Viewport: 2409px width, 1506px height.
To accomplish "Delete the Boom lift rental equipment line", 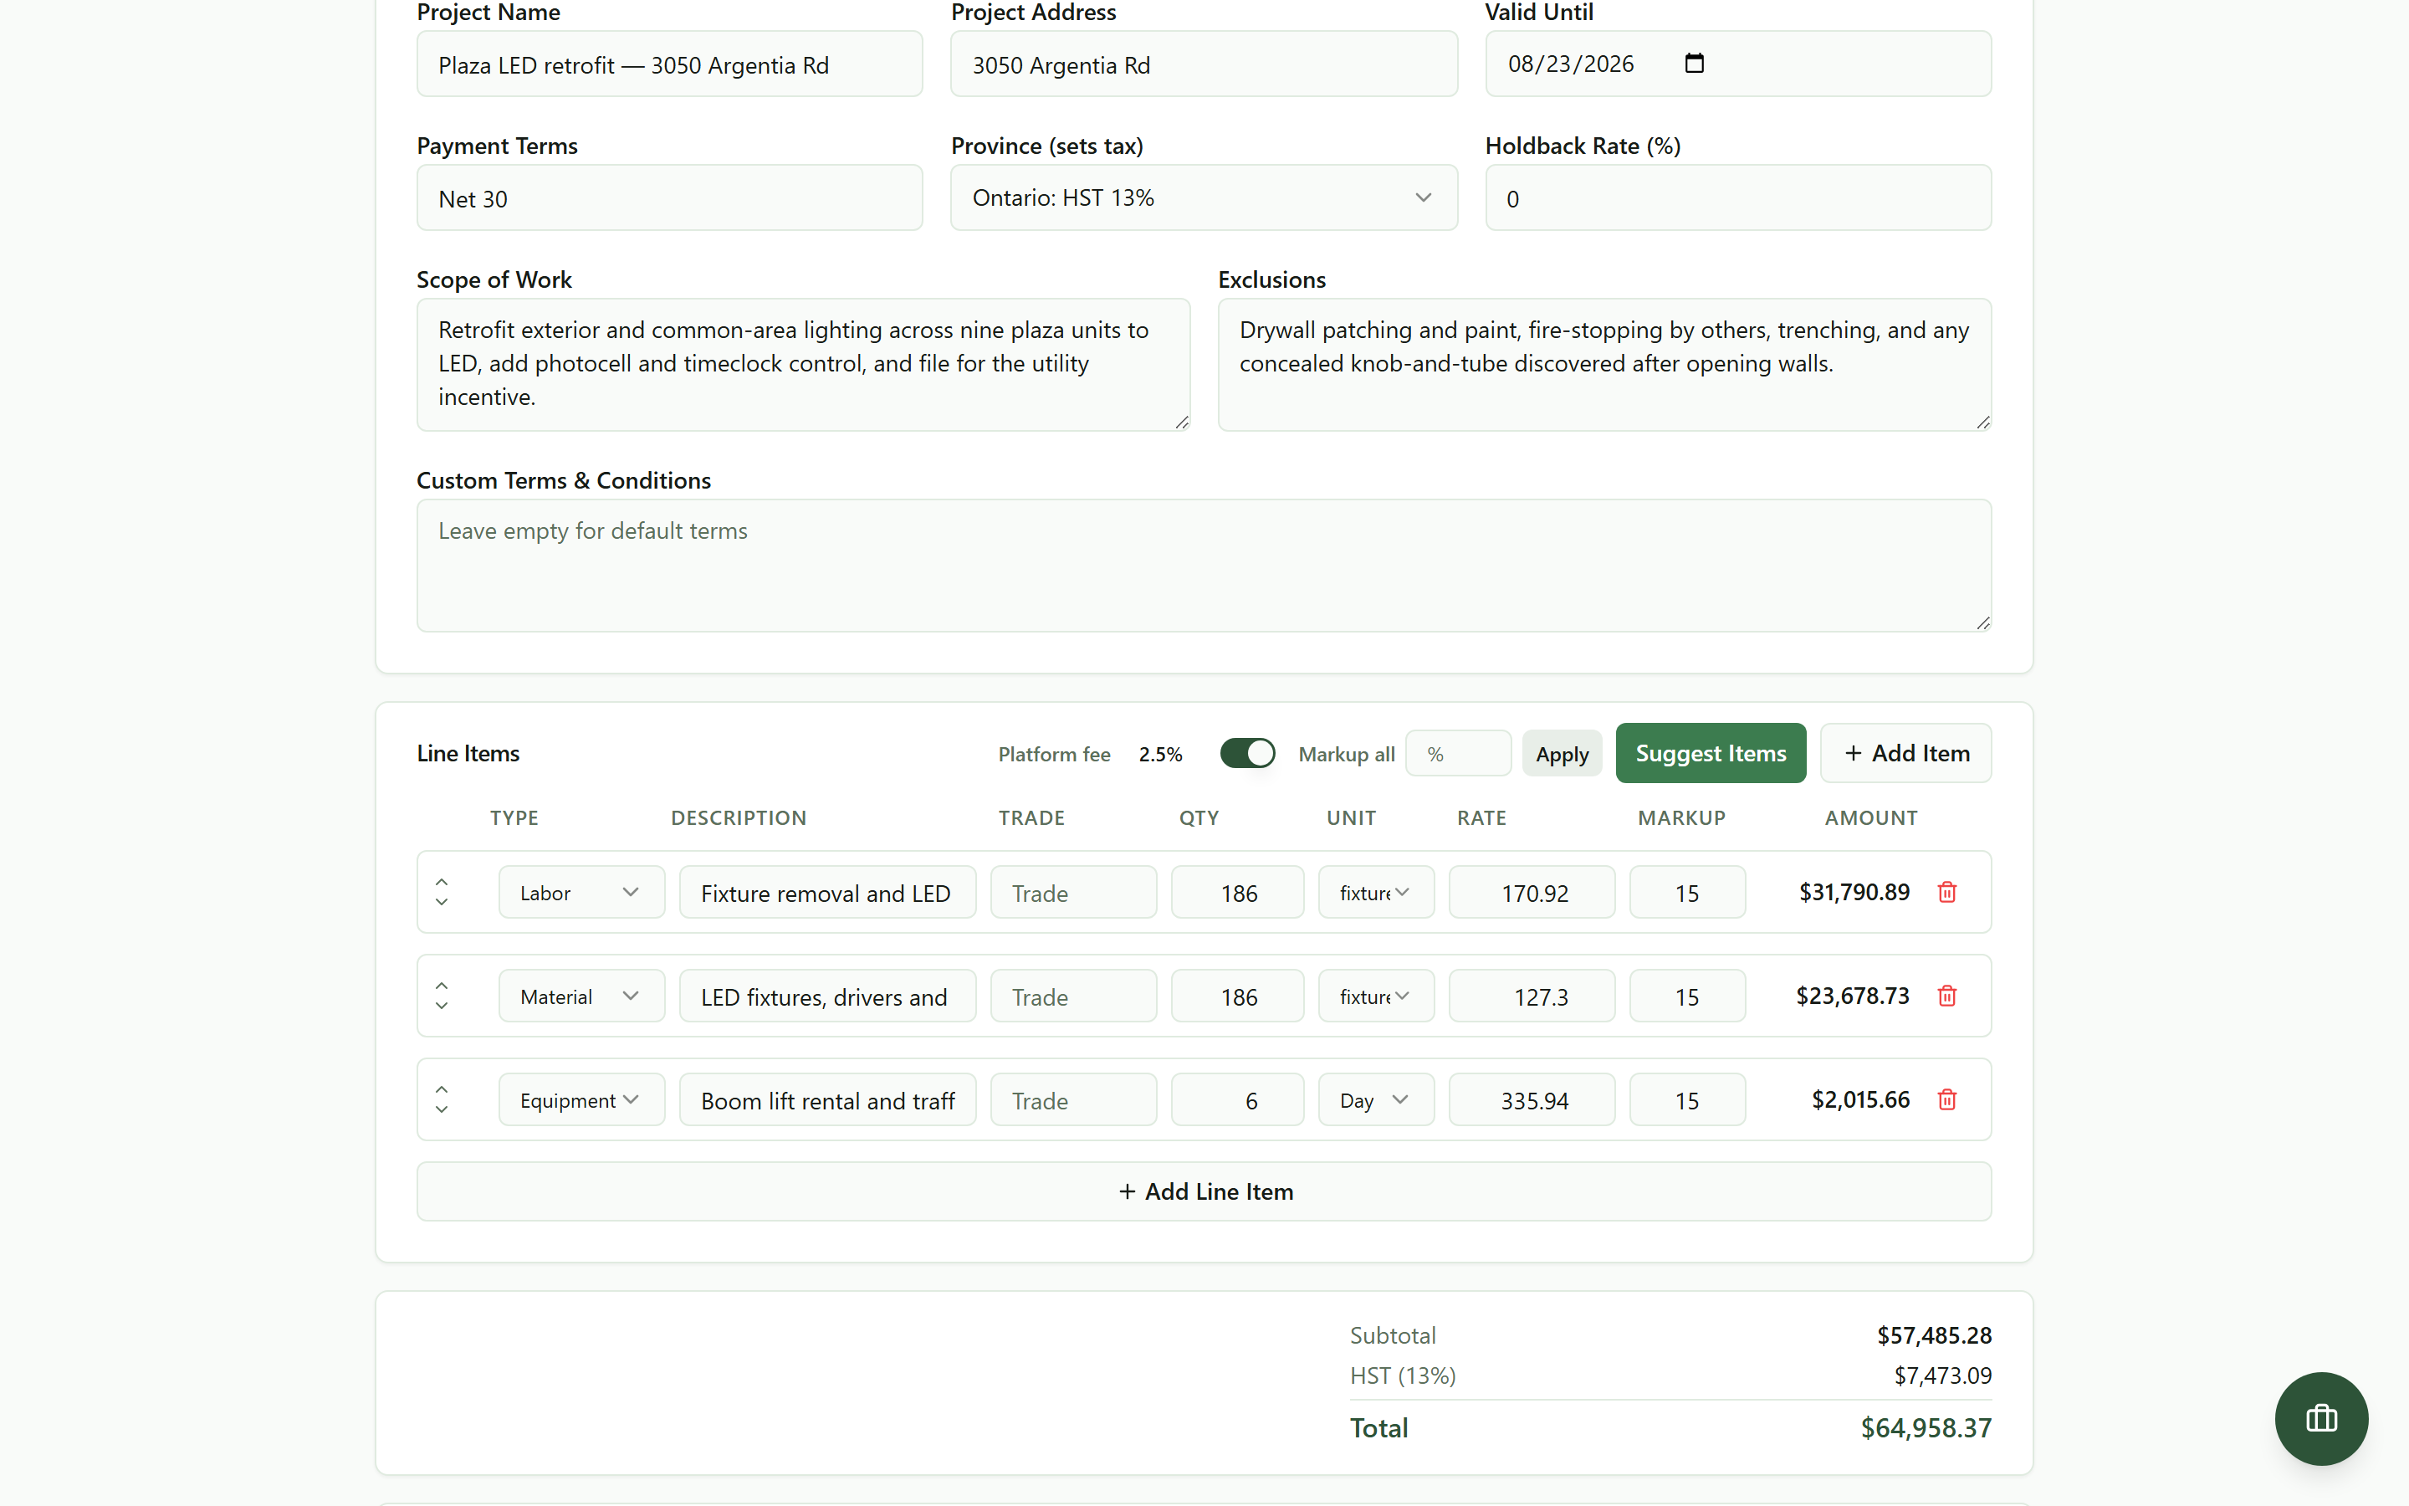I will coord(1947,1099).
